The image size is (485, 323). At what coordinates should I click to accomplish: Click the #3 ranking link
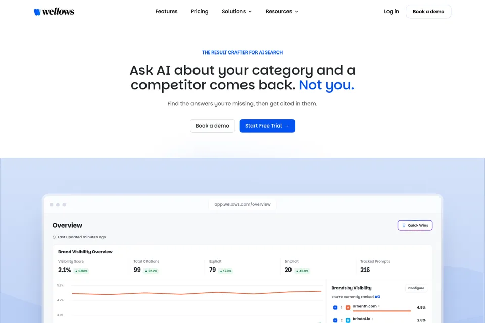click(377, 297)
